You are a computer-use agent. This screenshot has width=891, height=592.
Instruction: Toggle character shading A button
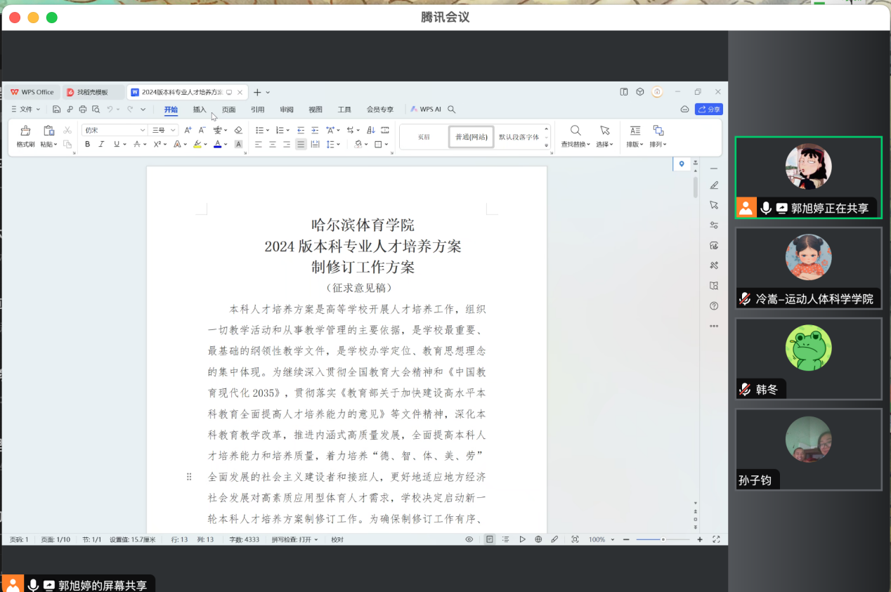[x=238, y=144]
